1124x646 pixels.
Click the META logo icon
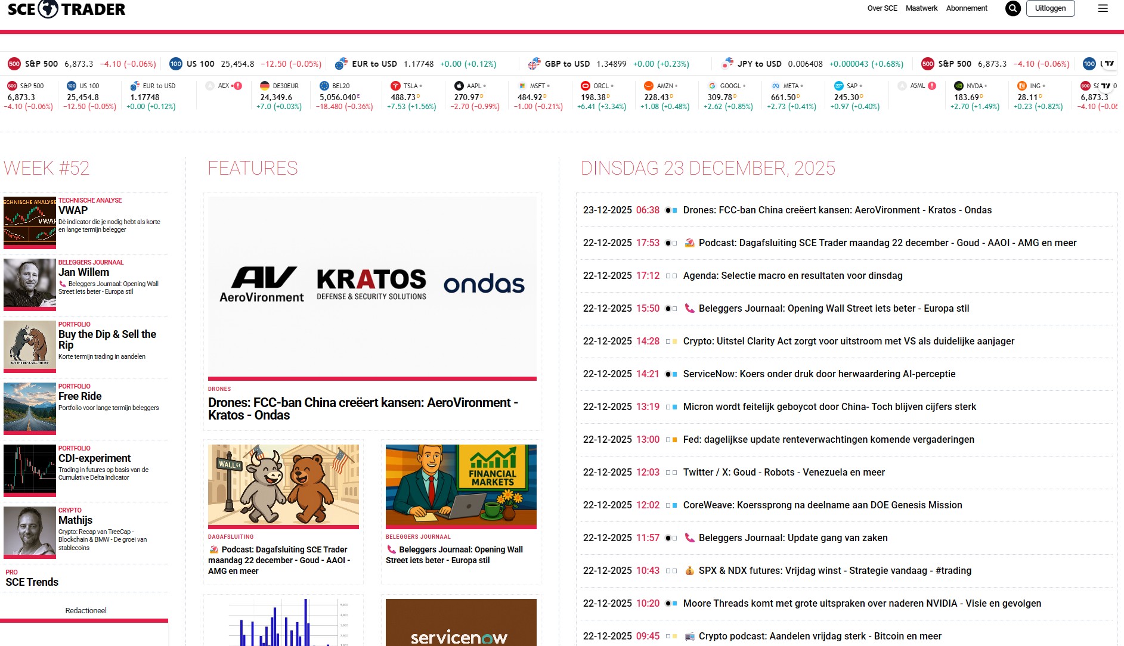pos(776,86)
